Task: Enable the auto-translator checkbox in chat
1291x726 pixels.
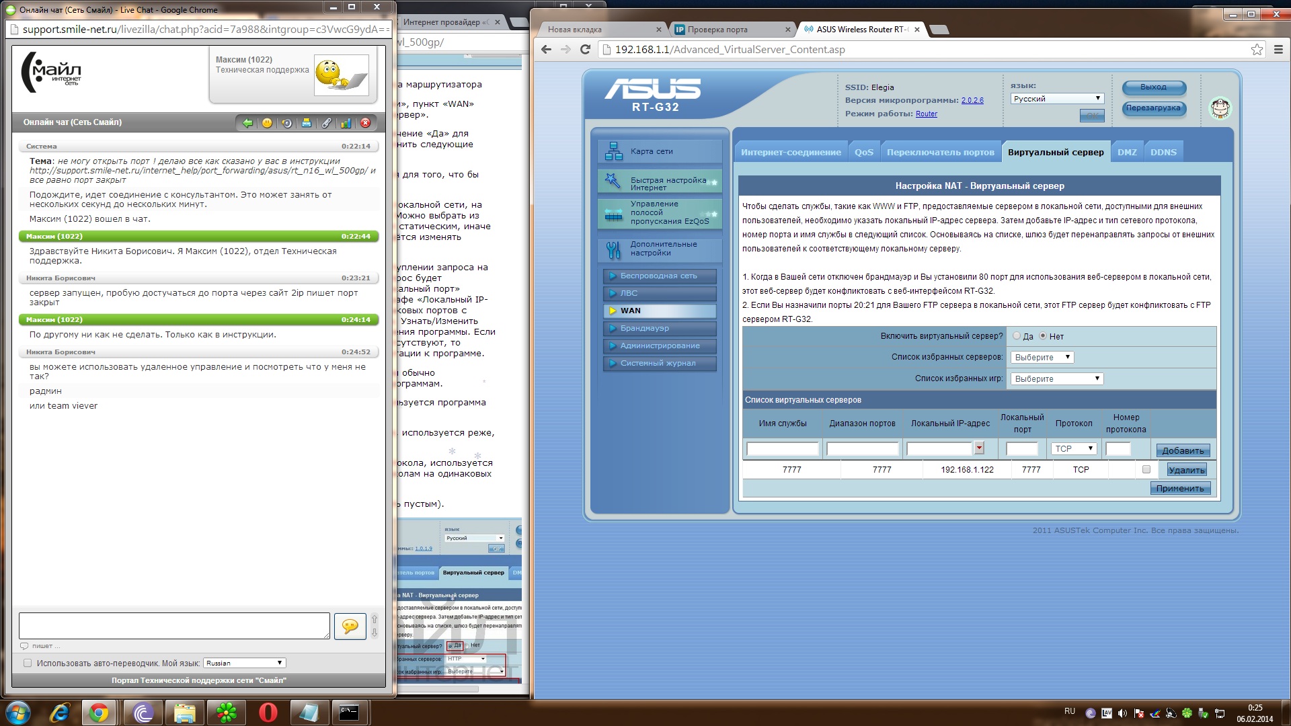Action: (28, 663)
